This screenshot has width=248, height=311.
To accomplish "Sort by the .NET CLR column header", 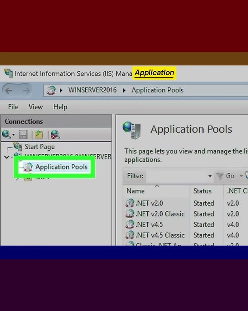I will click(x=237, y=191).
